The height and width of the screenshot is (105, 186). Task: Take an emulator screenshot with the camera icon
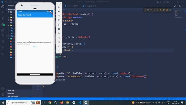(x=59, y=29)
